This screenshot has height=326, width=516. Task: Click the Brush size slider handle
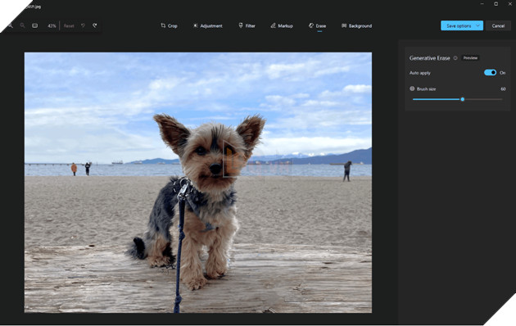(463, 99)
